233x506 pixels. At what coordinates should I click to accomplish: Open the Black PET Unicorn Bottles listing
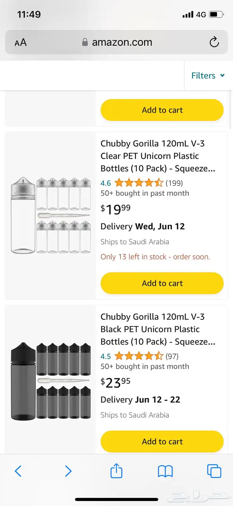click(158, 329)
